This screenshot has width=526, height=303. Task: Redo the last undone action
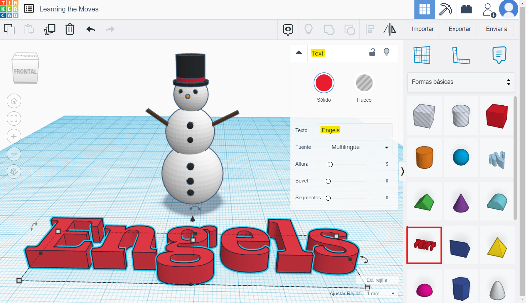coord(110,29)
